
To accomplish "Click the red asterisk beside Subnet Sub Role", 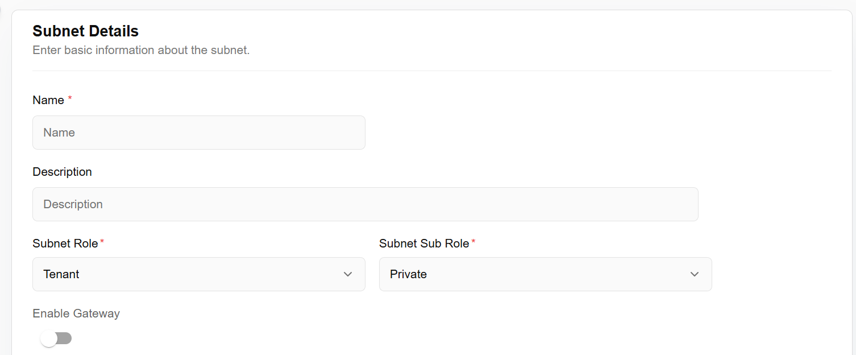I will tap(473, 242).
